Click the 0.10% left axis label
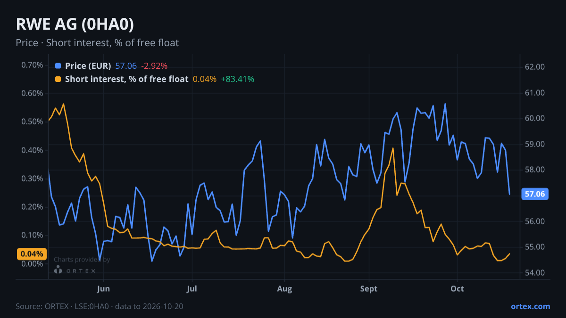This screenshot has width=566, height=318. coord(32,235)
